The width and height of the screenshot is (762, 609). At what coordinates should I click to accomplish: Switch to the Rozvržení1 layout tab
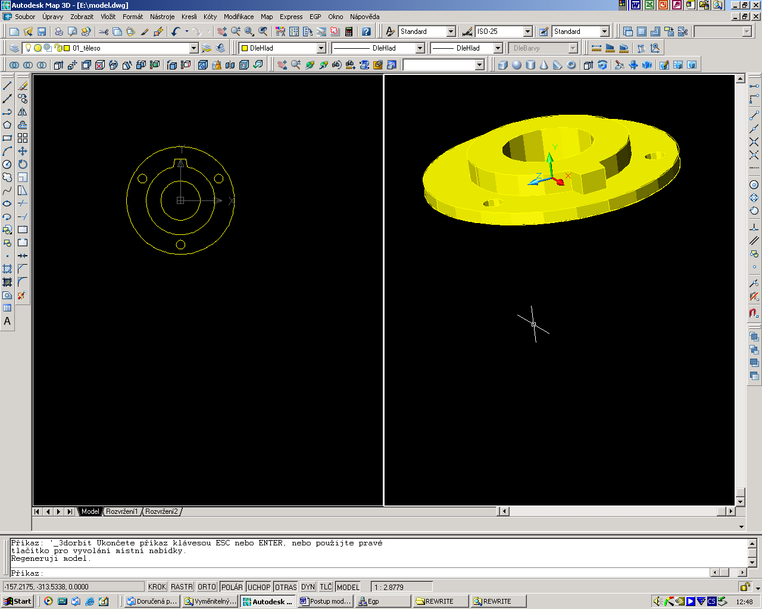tap(122, 511)
